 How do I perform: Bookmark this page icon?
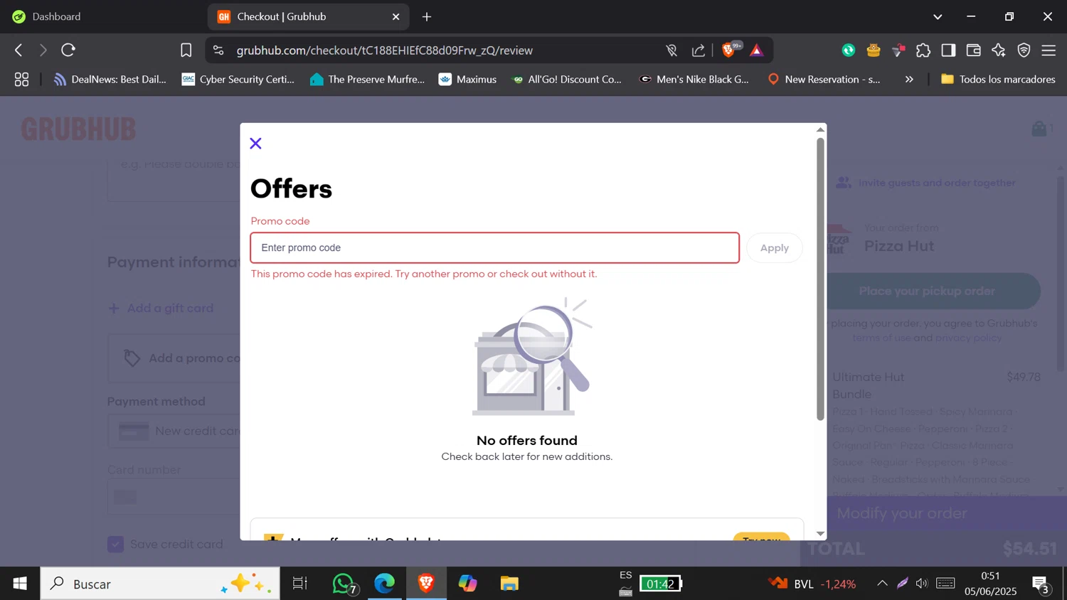[x=186, y=50]
